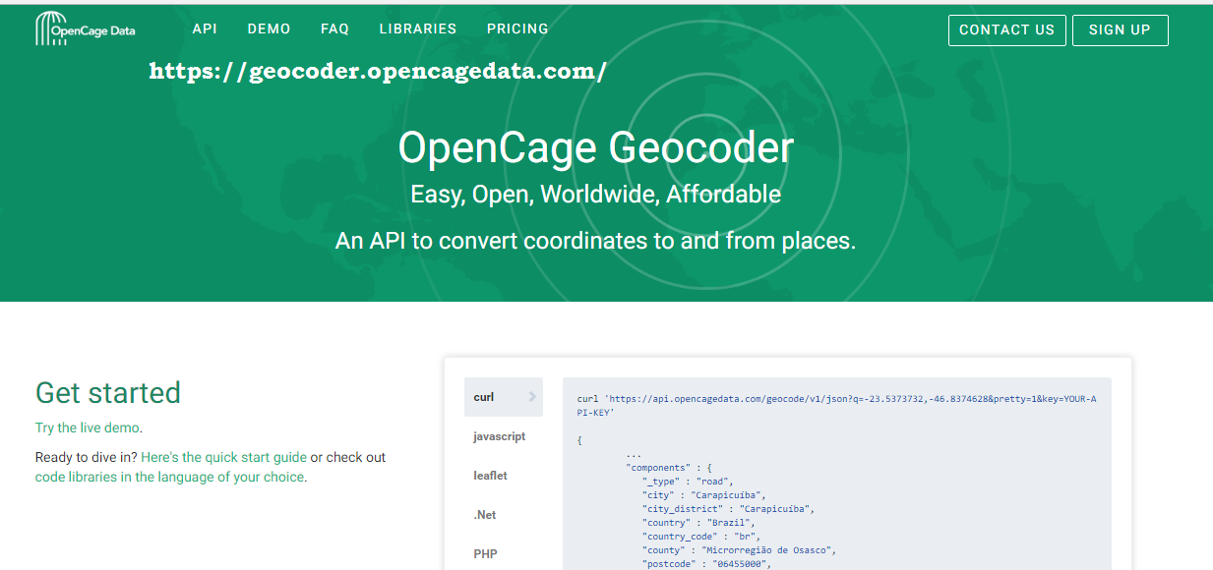Select the curl code example tab

point(502,396)
